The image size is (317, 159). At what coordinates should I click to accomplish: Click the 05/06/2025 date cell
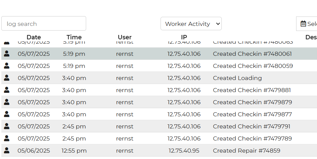[x=34, y=151]
